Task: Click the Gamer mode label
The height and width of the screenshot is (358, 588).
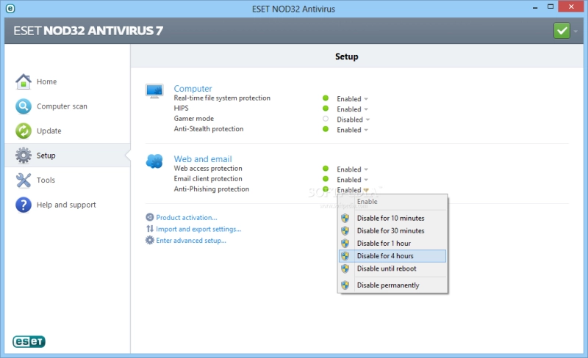Action: (193, 119)
